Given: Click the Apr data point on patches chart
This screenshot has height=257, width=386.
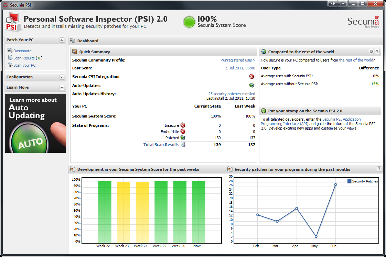Looking at the screenshot, I should tap(297, 208).
